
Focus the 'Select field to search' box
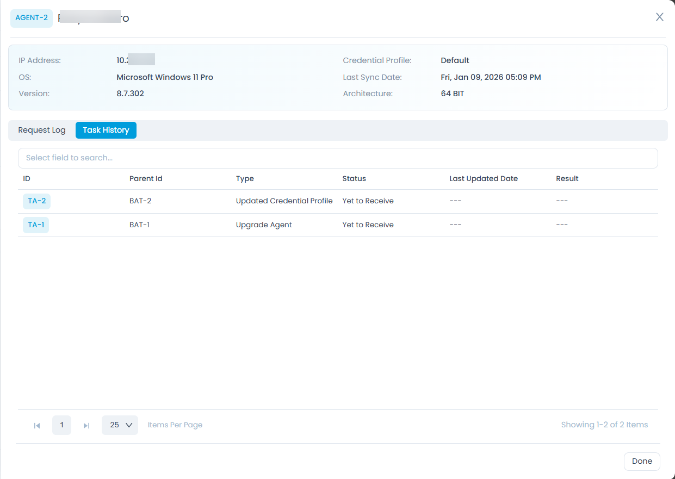(x=337, y=158)
